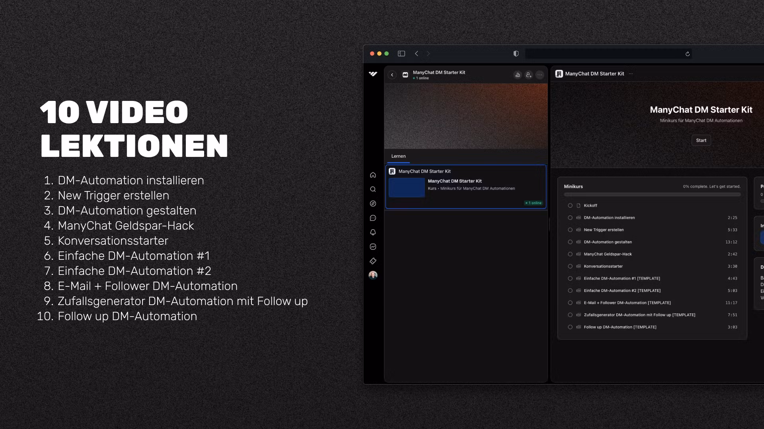Open lesson ManyChat Geldspar-Hack

tap(608, 254)
